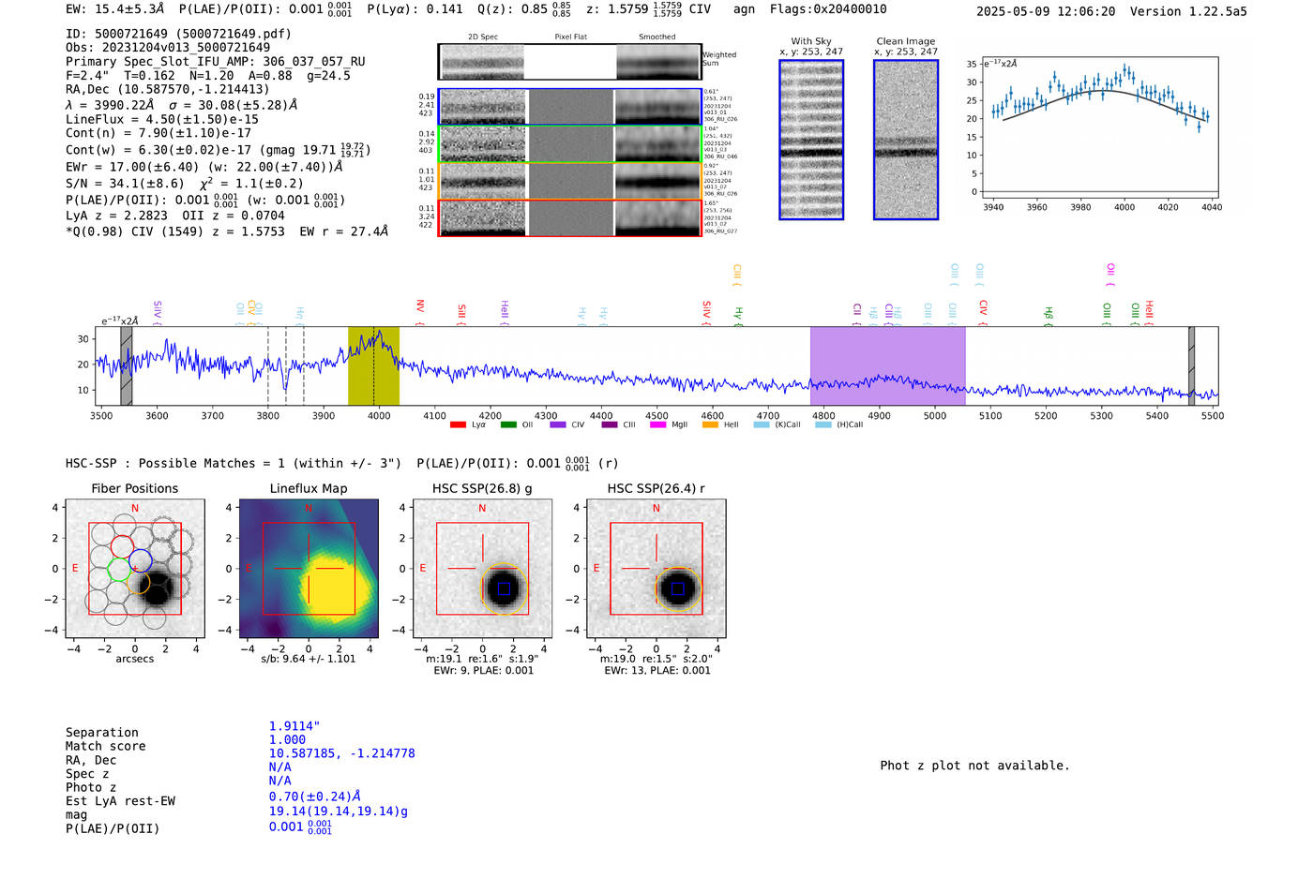The image size is (1313, 893).
Task: Click the ID: 5000721649 line
Action: tap(178, 34)
